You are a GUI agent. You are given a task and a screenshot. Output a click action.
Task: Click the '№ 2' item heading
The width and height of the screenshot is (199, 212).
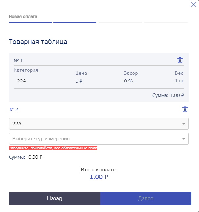14,110
